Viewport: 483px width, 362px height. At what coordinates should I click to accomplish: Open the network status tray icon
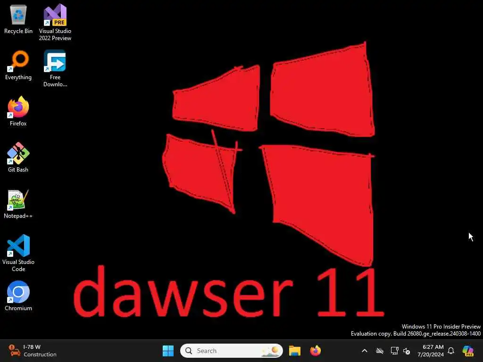tap(395, 351)
